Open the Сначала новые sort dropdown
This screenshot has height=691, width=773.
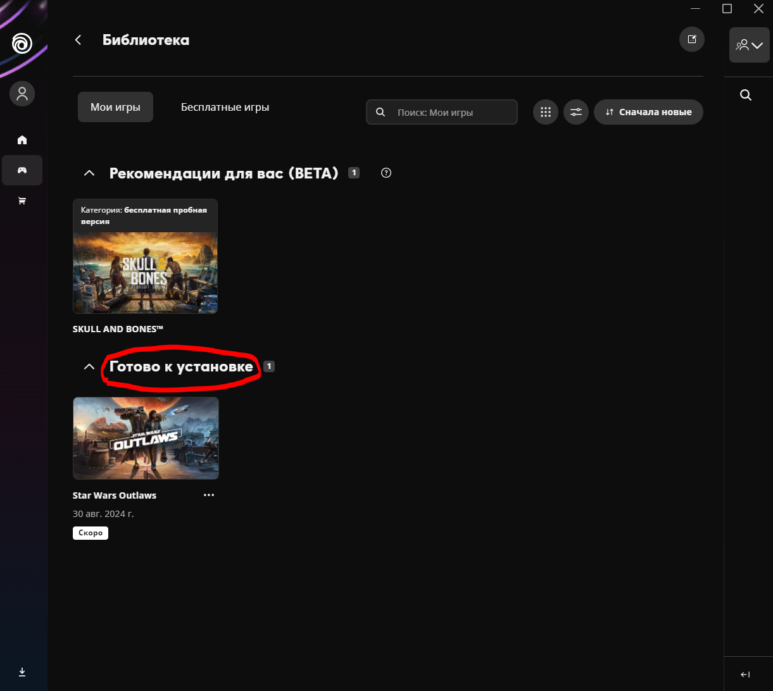648,112
